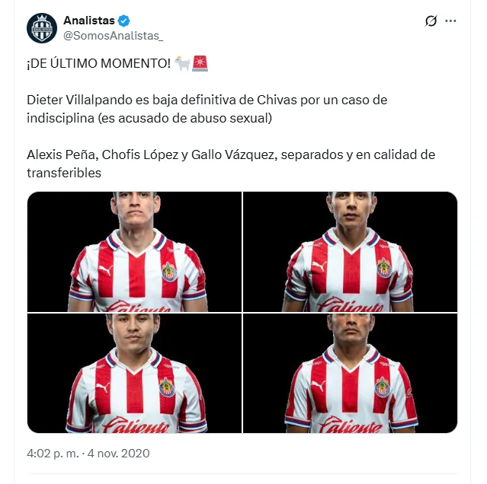This screenshot has height=484, width=487.
Task: Expand the three-dot more options menu
Action: click(x=450, y=21)
